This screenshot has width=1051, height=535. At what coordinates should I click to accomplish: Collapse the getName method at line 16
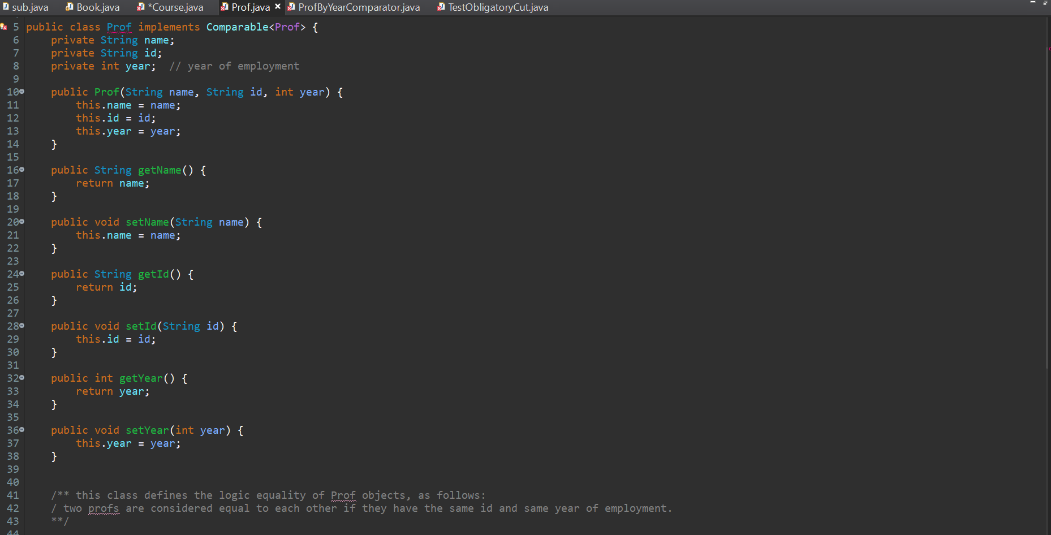pyautogui.click(x=22, y=170)
